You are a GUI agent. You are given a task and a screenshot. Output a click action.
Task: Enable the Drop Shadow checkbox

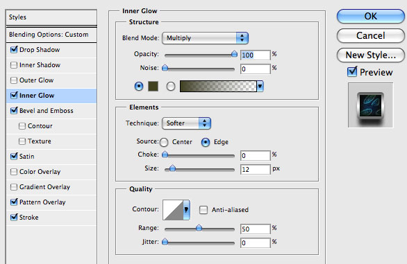click(14, 49)
